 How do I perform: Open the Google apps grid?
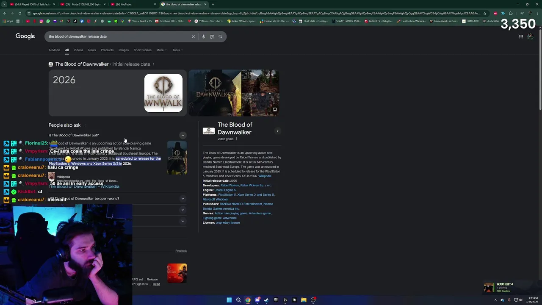tap(521, 36)
